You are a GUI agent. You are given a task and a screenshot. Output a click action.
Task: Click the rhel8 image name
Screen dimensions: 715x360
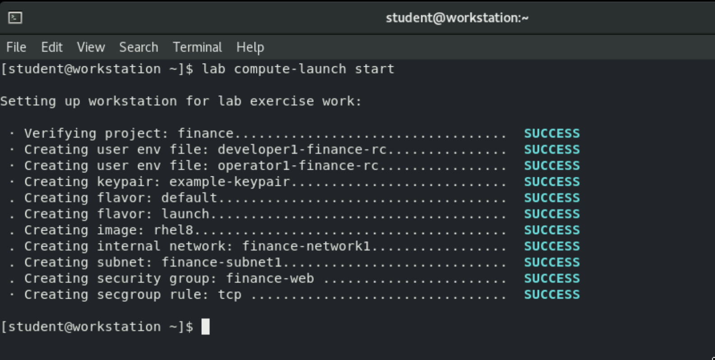[173, 230]
